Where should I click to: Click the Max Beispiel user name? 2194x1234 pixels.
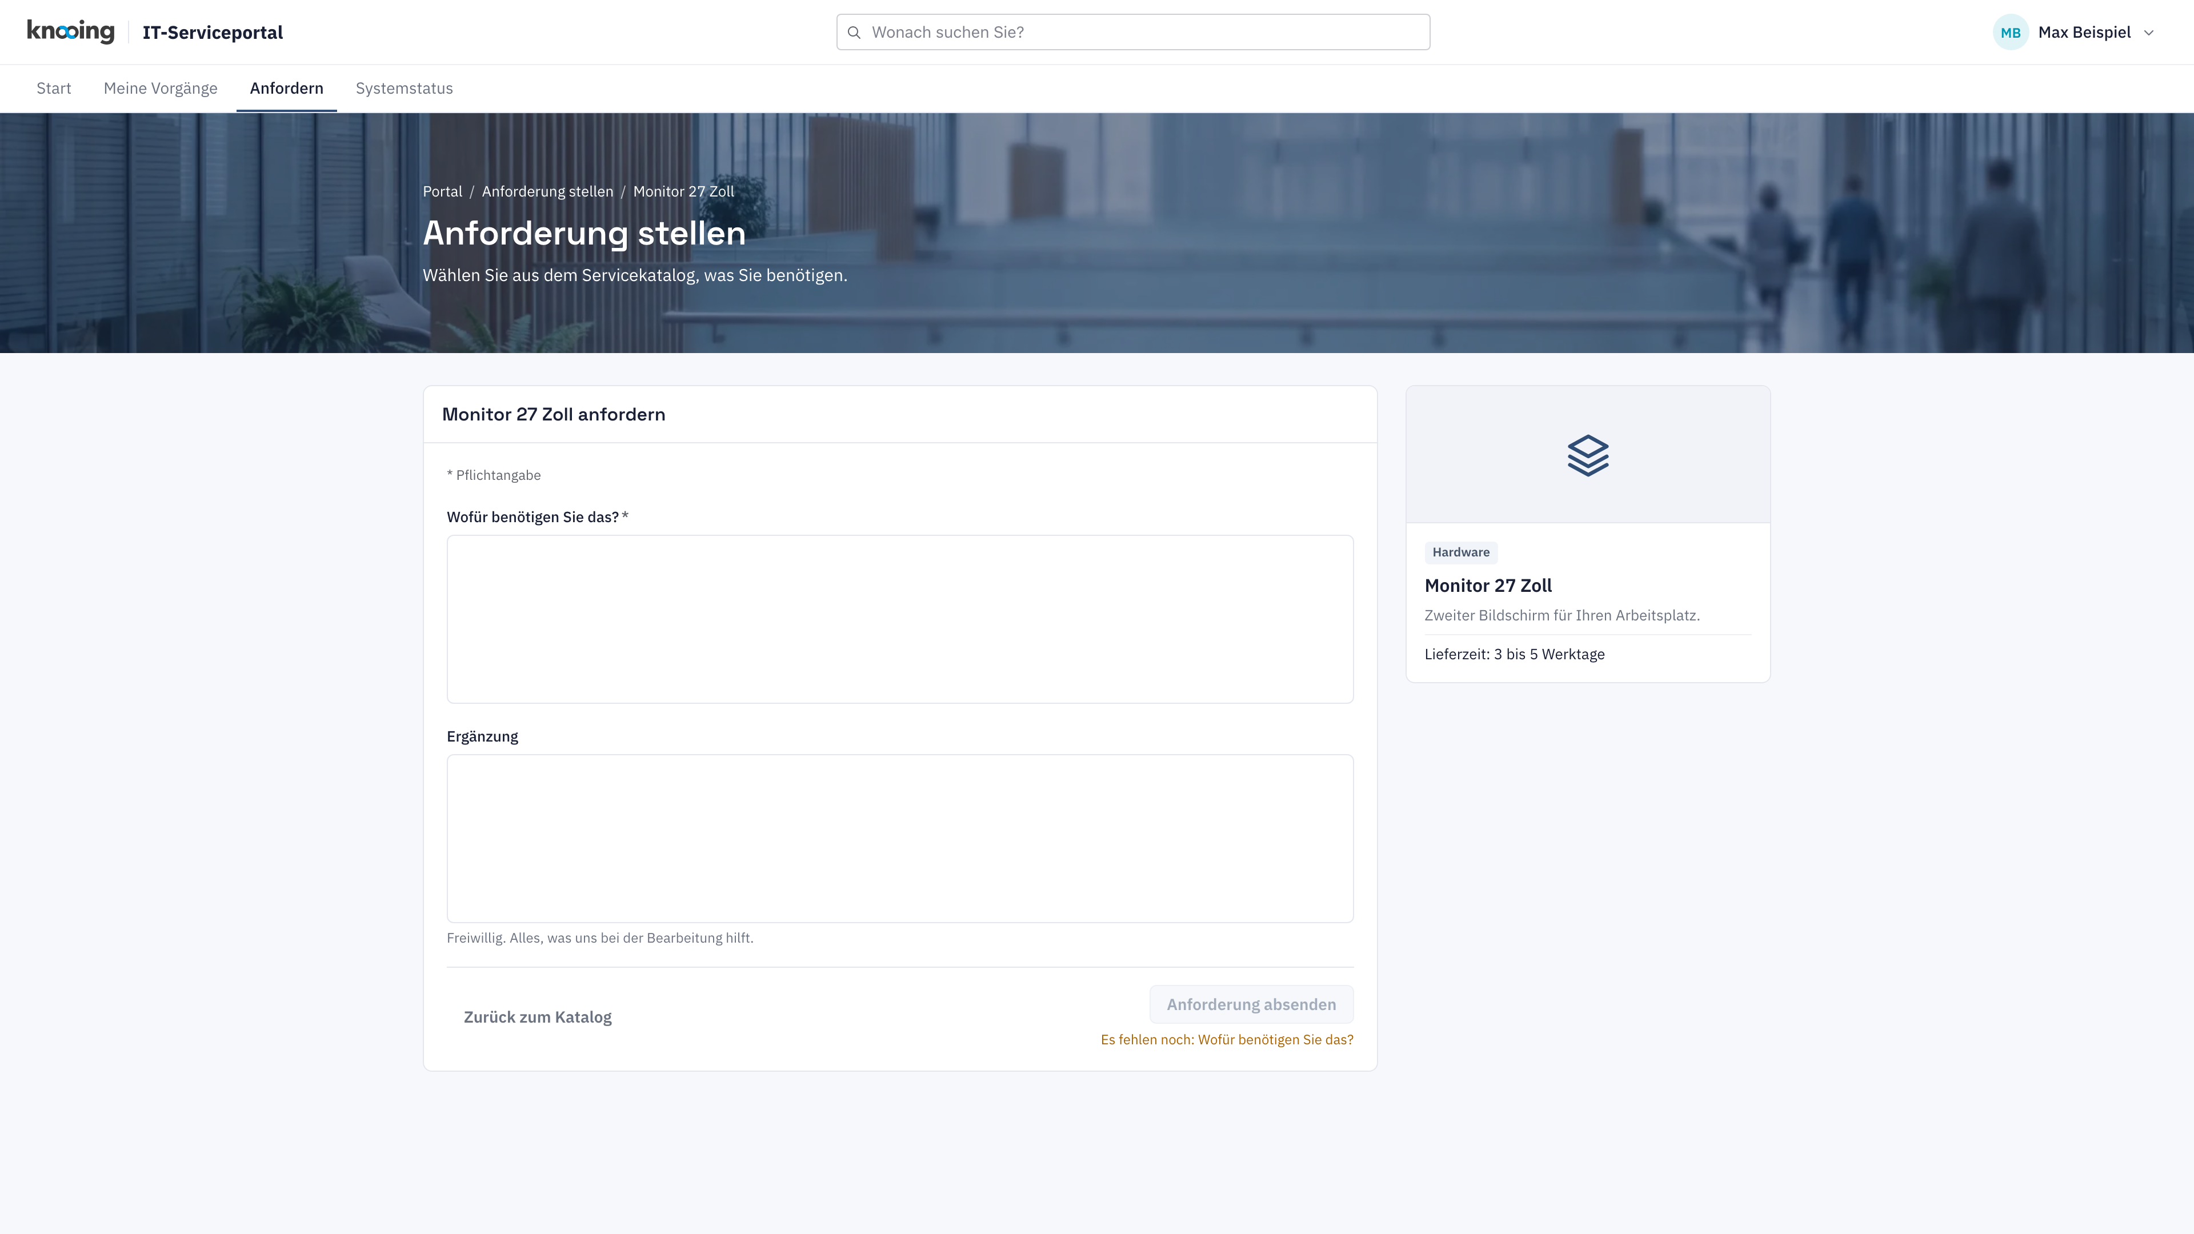point(2084,33)
